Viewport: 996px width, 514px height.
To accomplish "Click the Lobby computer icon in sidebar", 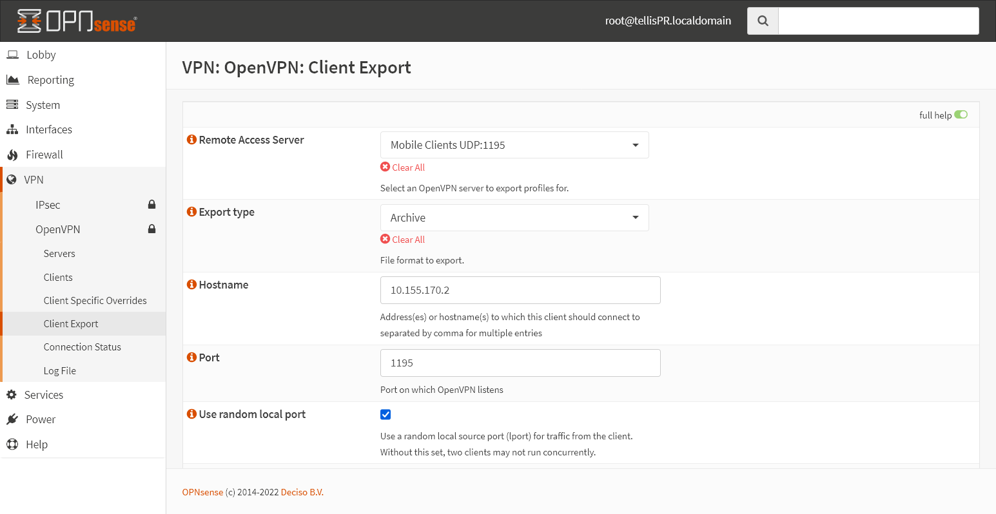I will 12,54.
